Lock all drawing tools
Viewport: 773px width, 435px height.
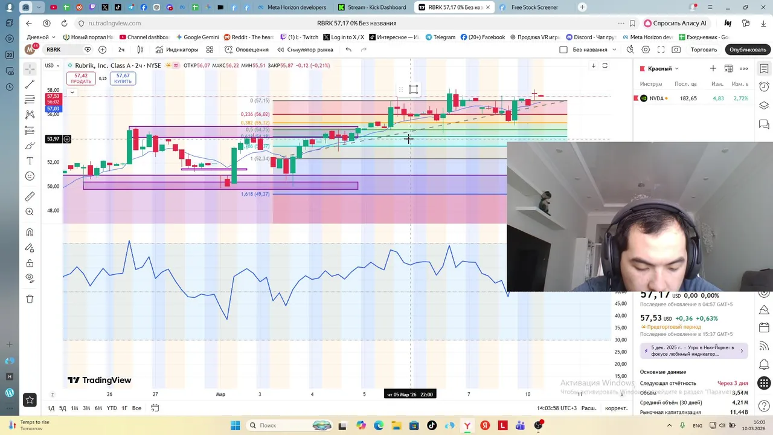30,263
